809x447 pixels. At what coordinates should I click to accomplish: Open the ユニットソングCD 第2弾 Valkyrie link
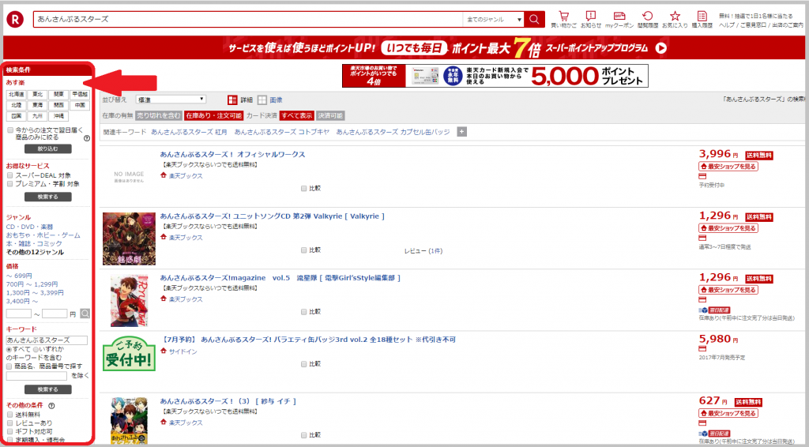click(x=272, y=216)
